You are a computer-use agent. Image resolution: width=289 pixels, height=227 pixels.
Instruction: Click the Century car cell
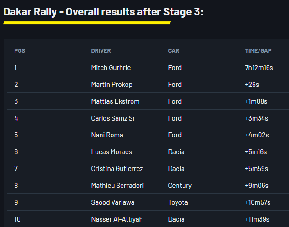(180, 186)
